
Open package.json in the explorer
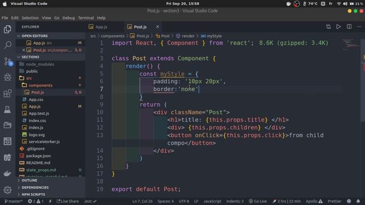click(x=38, y=155)
